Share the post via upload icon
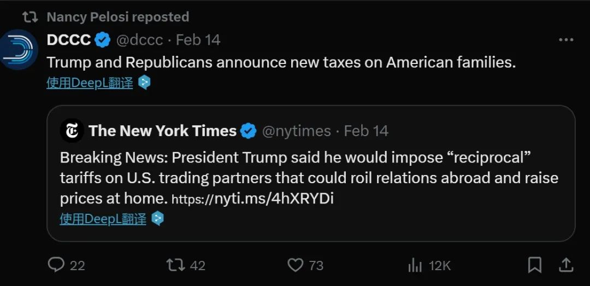The width and height of the screenshot is (590, 286). [x=567, y=265]
